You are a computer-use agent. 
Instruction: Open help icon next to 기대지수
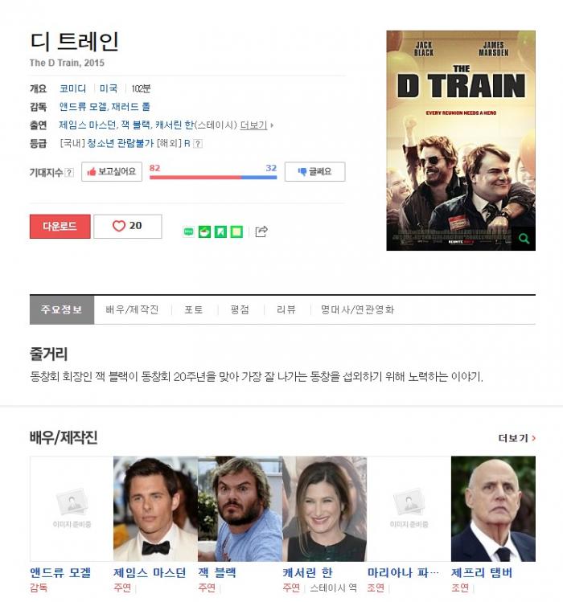pyautogui.click(x=69, y=172)
